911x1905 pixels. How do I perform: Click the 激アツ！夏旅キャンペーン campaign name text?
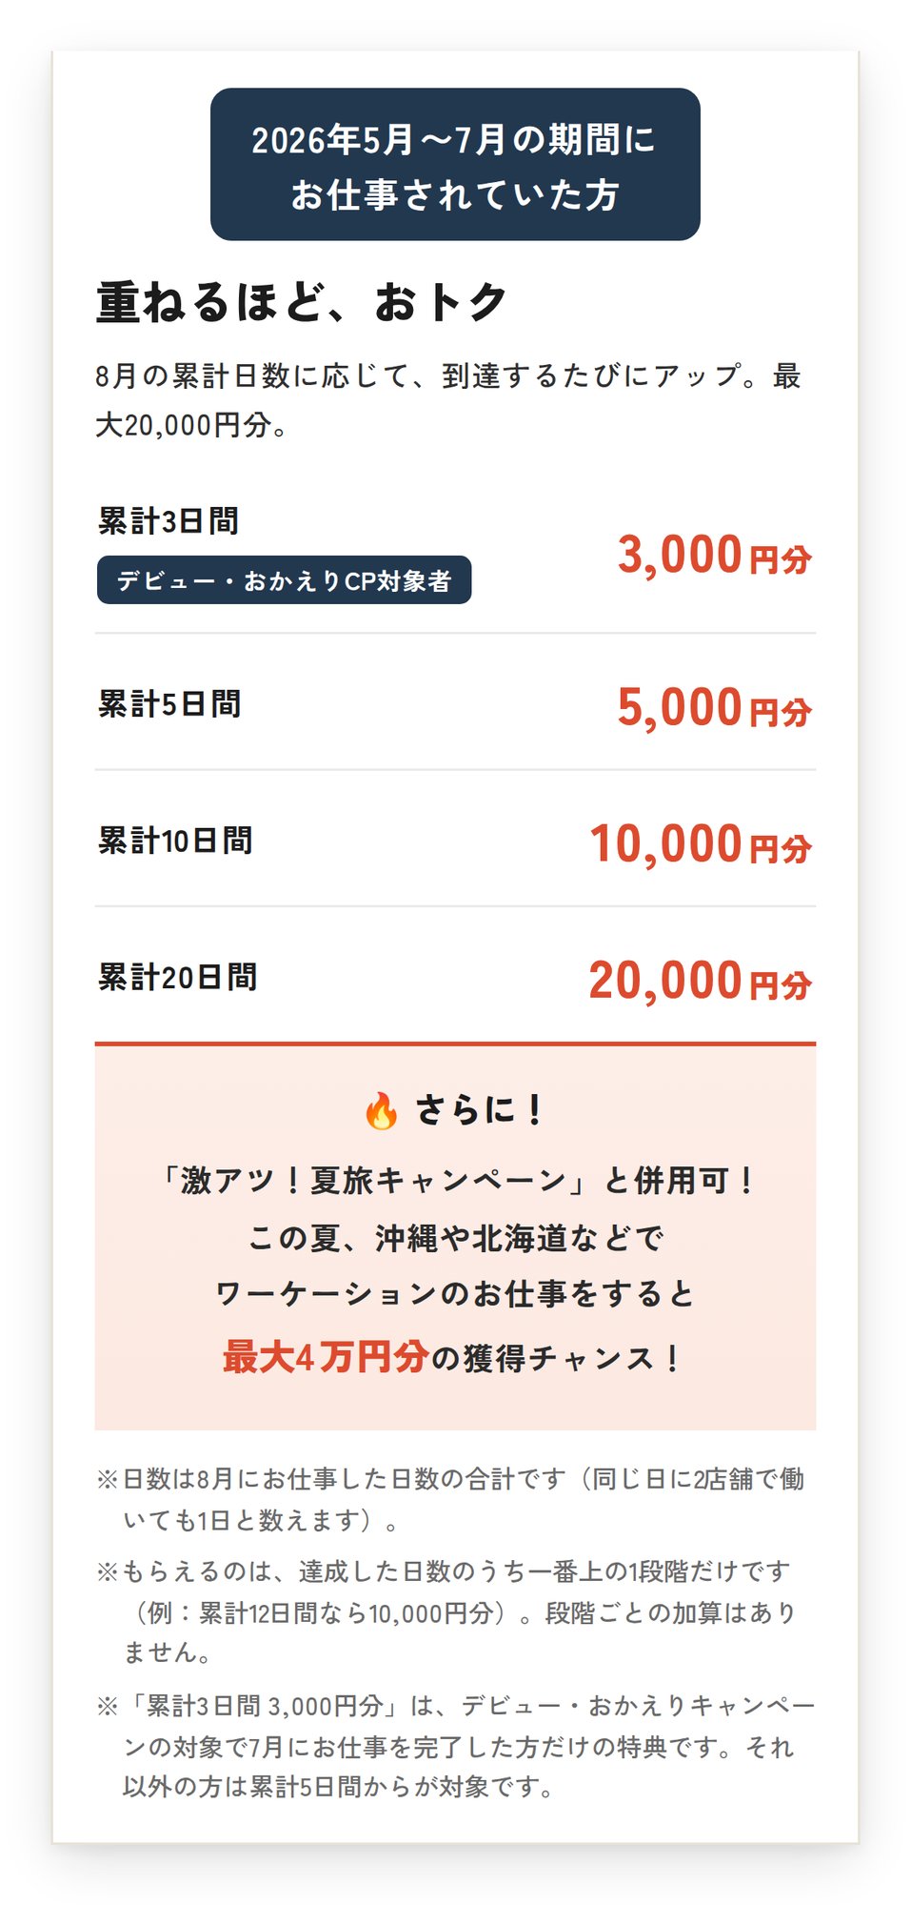(373, 1181)
